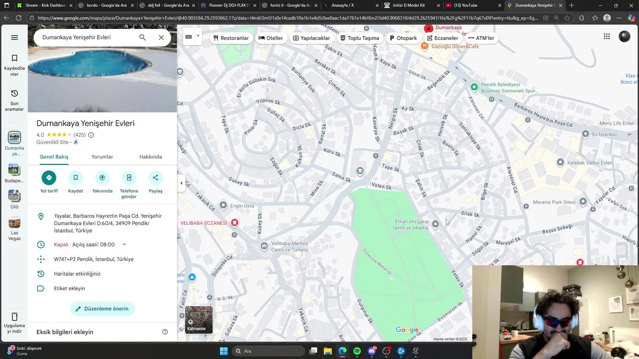The width and height of the screenshot is (639, 359).
Task: Click Velibaba Merkez Camii marker
Action: (264, 246)
